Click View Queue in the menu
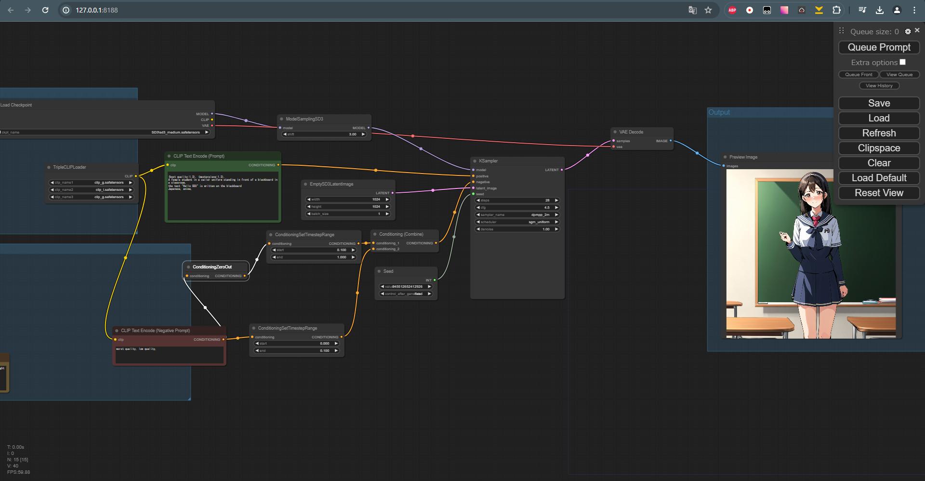This screenshot has width=925, height=481. click(899, 75)
